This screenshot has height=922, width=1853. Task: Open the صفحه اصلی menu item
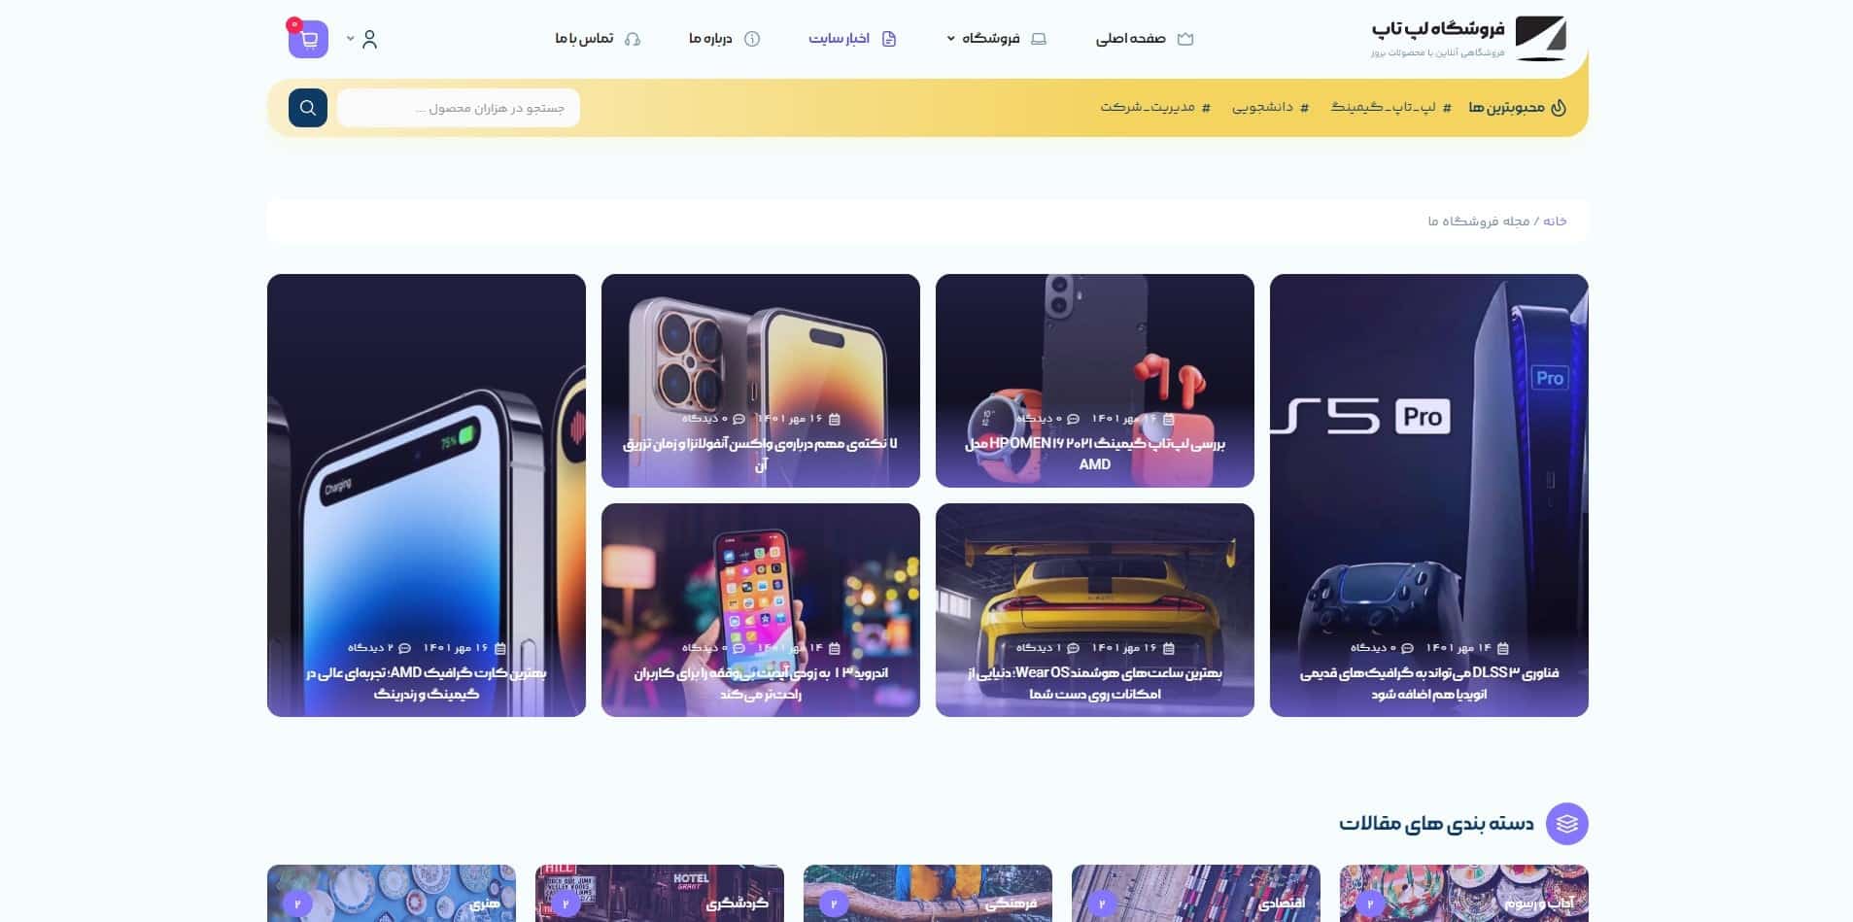click(1145, 39)
